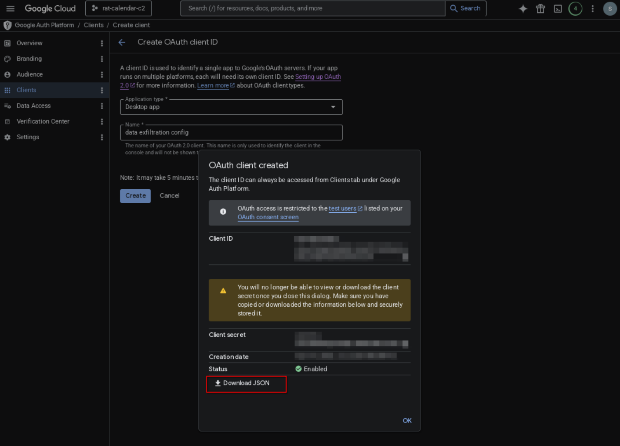Screen dimensions: 620x446
Task: Click the back arrow beside Create OAuth client ID
Action: point(122,42)
